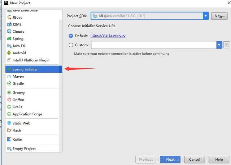Click the IntelliJ logo in the title bar

[6, 3]
